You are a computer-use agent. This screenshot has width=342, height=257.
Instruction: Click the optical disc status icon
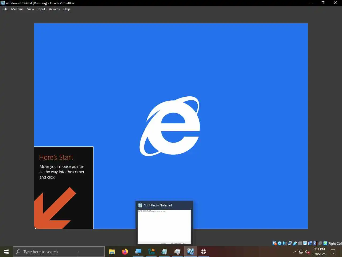(279, 243)
